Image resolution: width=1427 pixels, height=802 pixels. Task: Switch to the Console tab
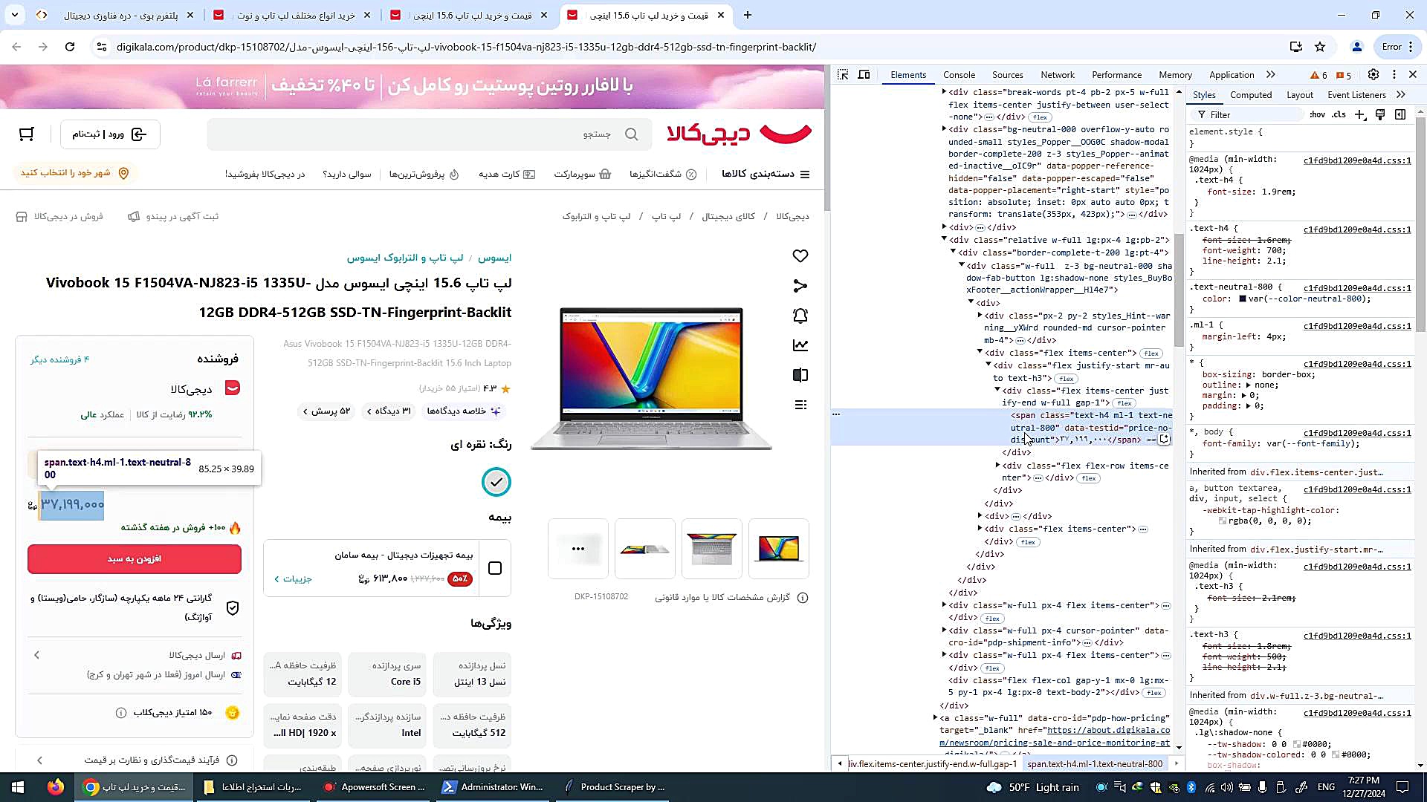click(x=959, y=75)
